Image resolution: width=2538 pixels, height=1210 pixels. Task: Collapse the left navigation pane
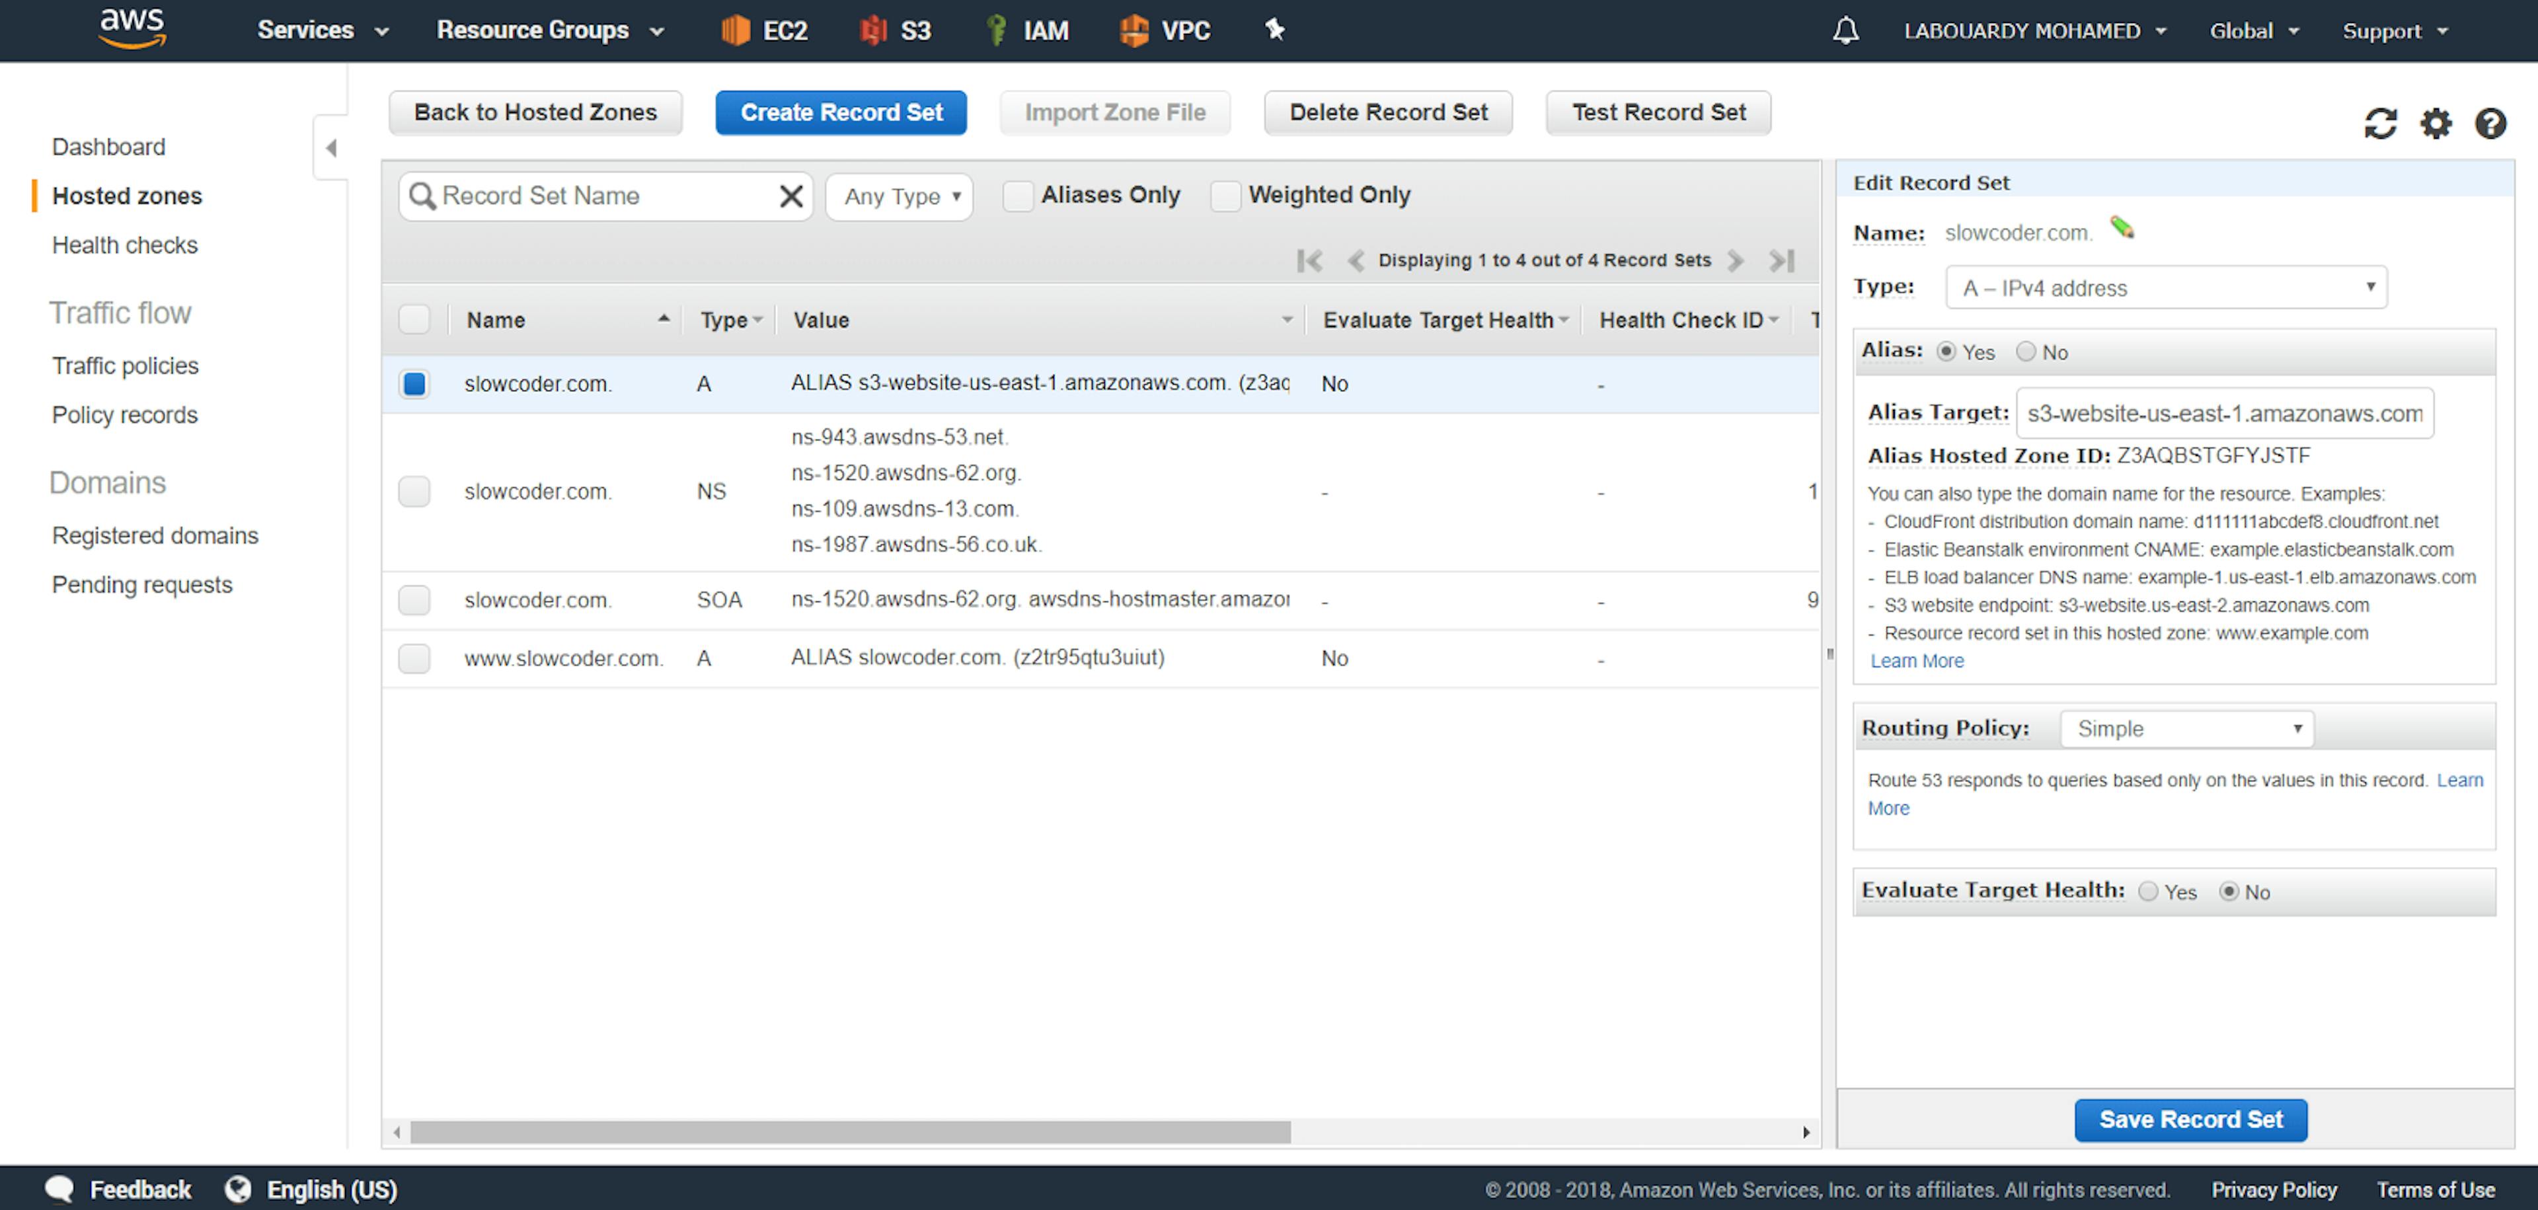[x=331, y=148]
